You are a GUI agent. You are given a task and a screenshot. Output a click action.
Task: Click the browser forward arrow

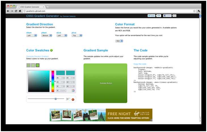(12, 11)
